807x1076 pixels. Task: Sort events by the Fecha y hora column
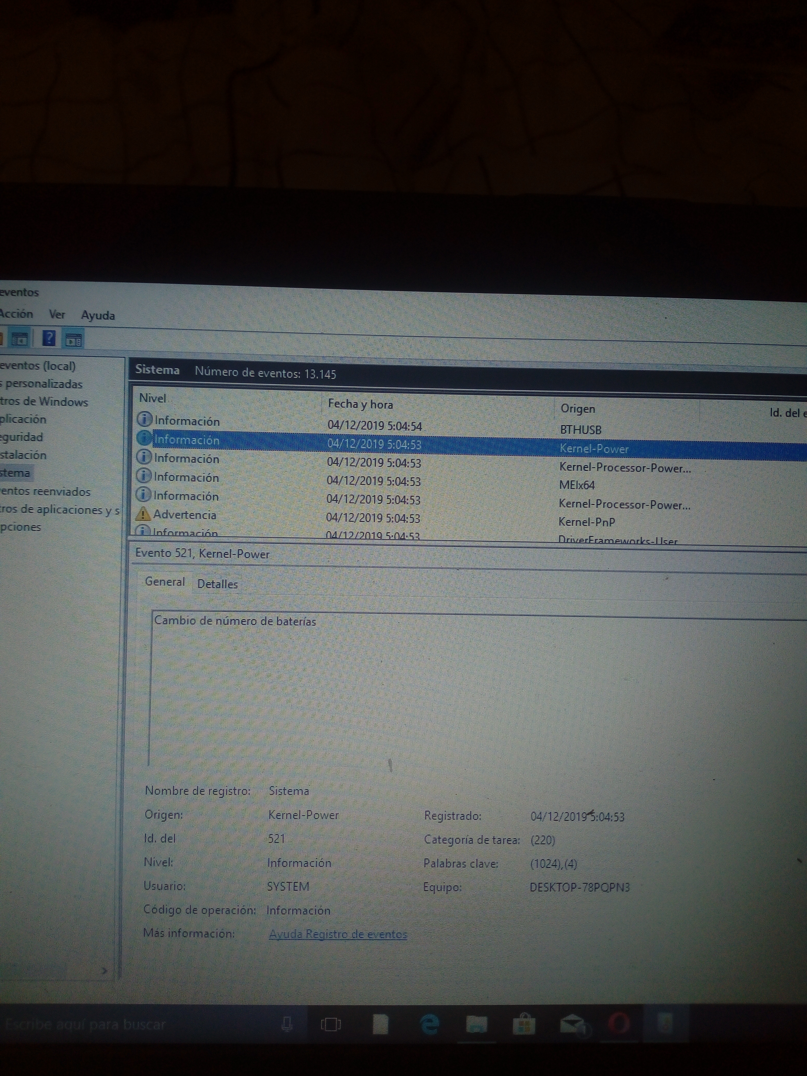(x=361, y=404)
